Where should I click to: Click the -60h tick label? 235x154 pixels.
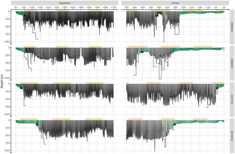coord(143,7)
